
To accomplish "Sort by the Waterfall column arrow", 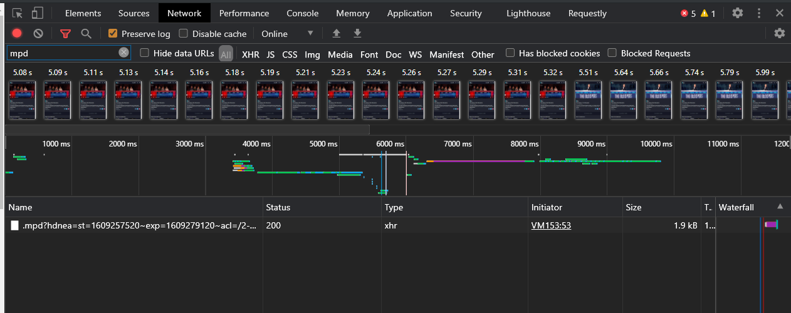I will coord(780,207).
